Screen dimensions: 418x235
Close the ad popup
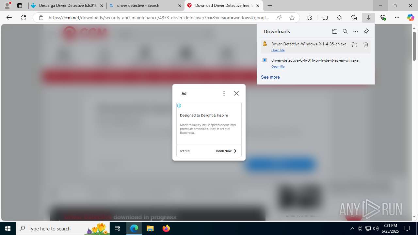tap(236, 93)
